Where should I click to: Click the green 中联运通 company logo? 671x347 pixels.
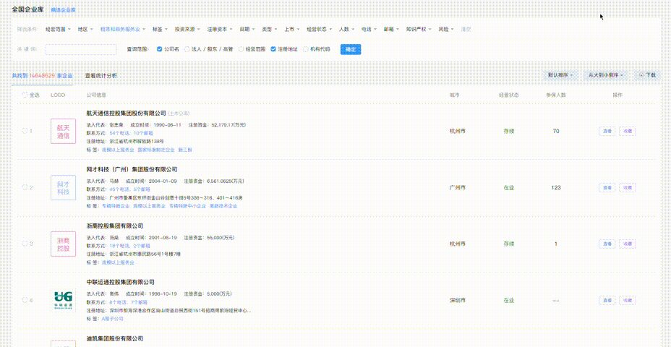point(63,300)
